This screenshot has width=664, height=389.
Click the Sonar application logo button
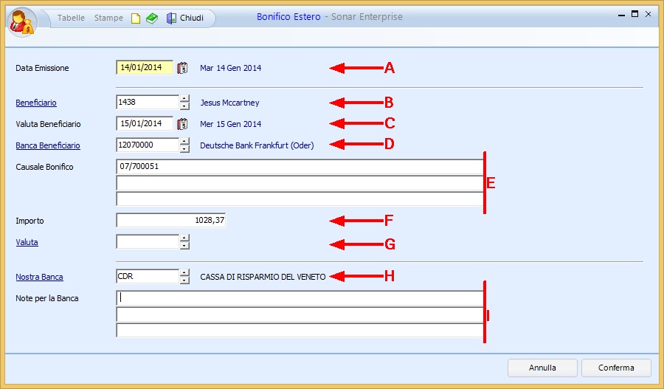pyautogui.click(x=21, y=21)
